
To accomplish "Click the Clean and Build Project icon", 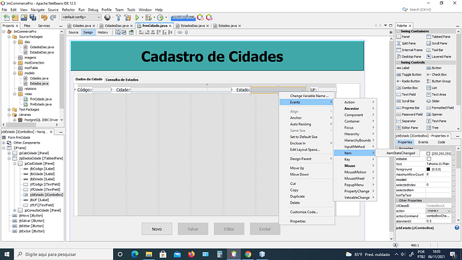I will pyautogui.click(x=127, y=17).
